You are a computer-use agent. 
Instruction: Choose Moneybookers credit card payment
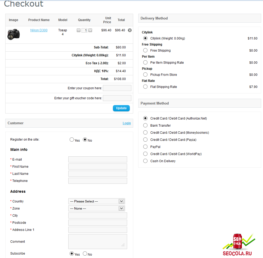click(x=145, y=132)
